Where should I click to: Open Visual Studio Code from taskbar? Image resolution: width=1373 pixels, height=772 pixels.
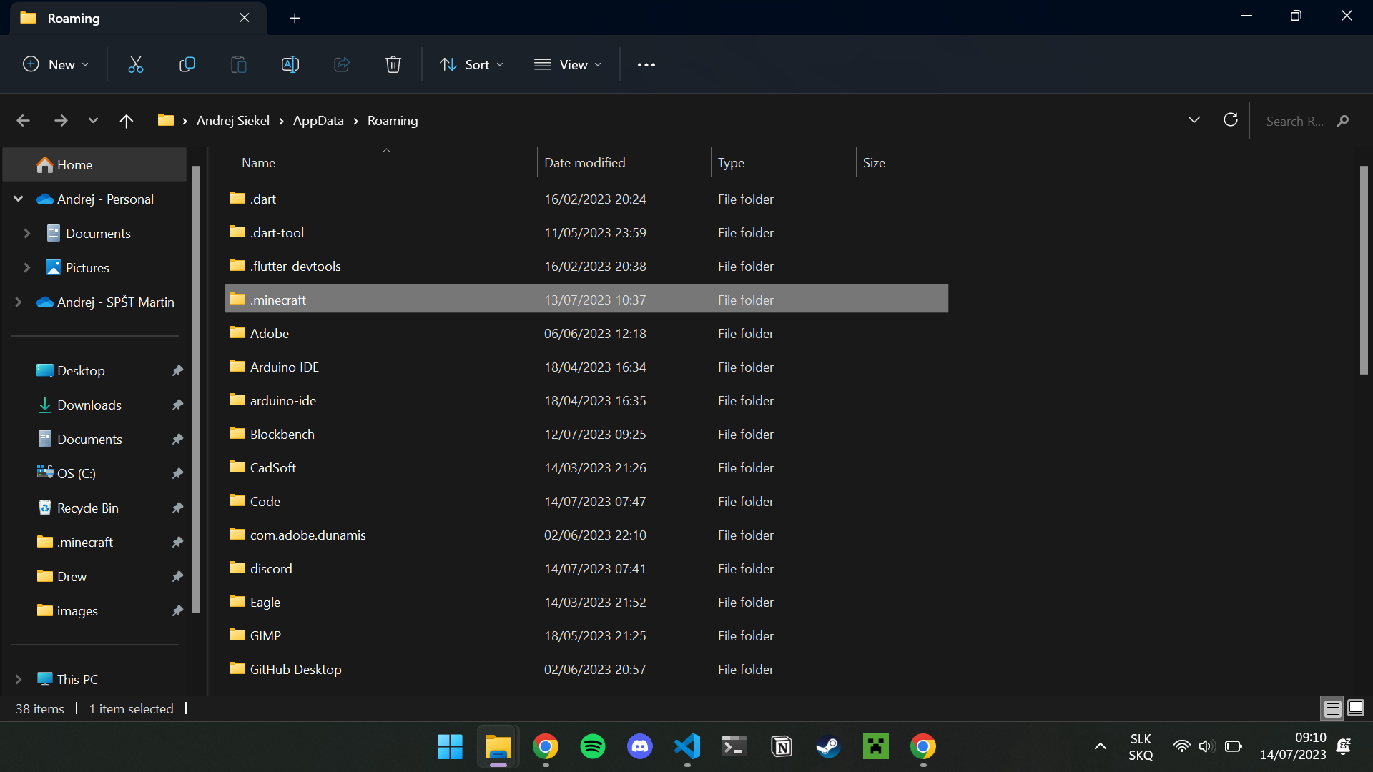tap(687, 747)
